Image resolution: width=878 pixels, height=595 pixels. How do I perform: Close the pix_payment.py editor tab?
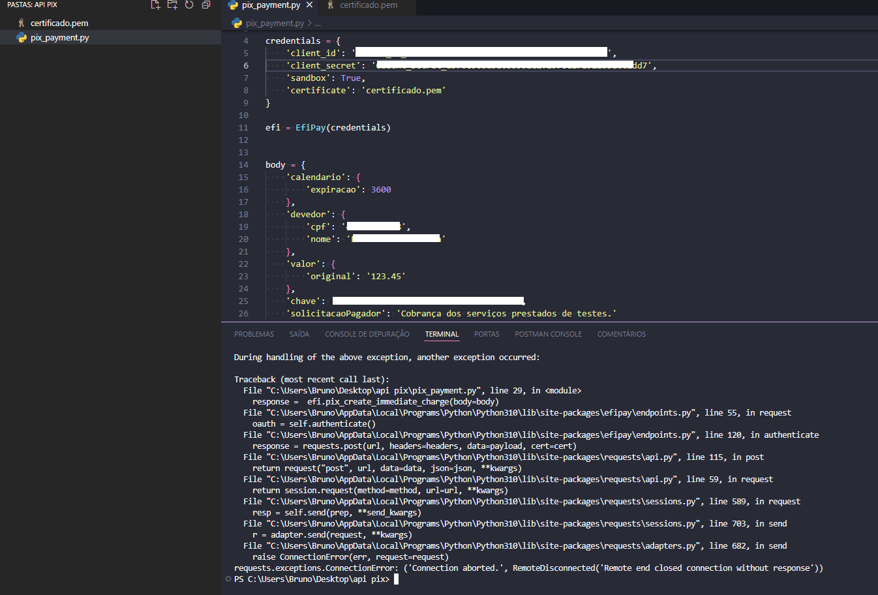coord(309,5)
